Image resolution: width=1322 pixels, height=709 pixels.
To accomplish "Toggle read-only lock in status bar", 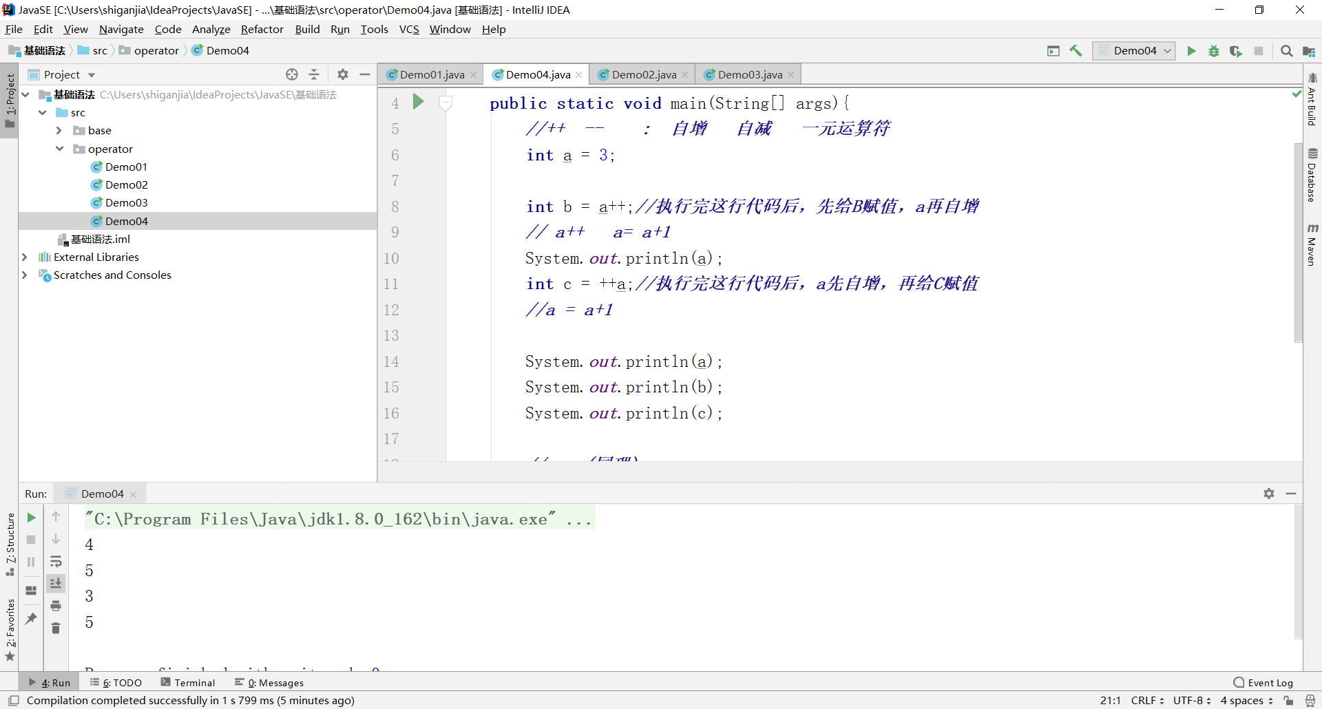I will [1288, 701].
